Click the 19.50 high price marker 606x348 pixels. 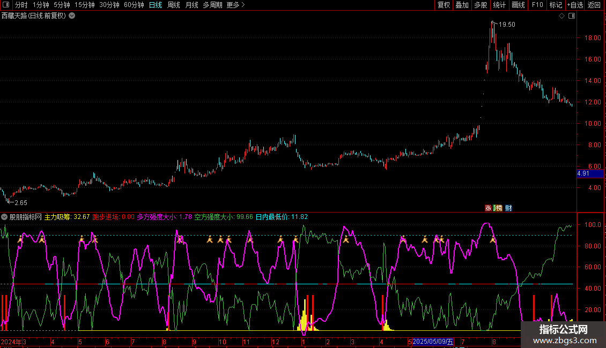(506, 25)
